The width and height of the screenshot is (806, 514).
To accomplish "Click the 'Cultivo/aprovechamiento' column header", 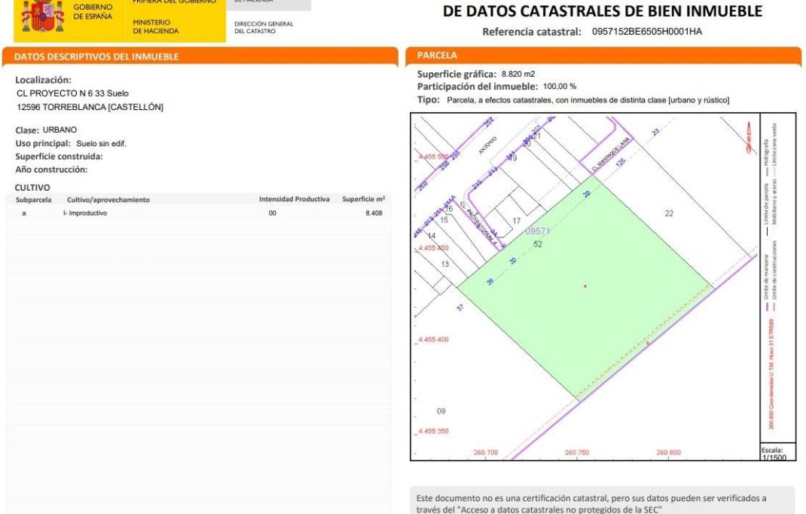I will [108, 200].
